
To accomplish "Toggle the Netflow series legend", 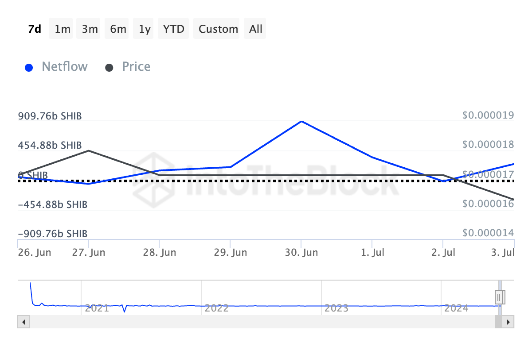I will click(x=64, y=67).
